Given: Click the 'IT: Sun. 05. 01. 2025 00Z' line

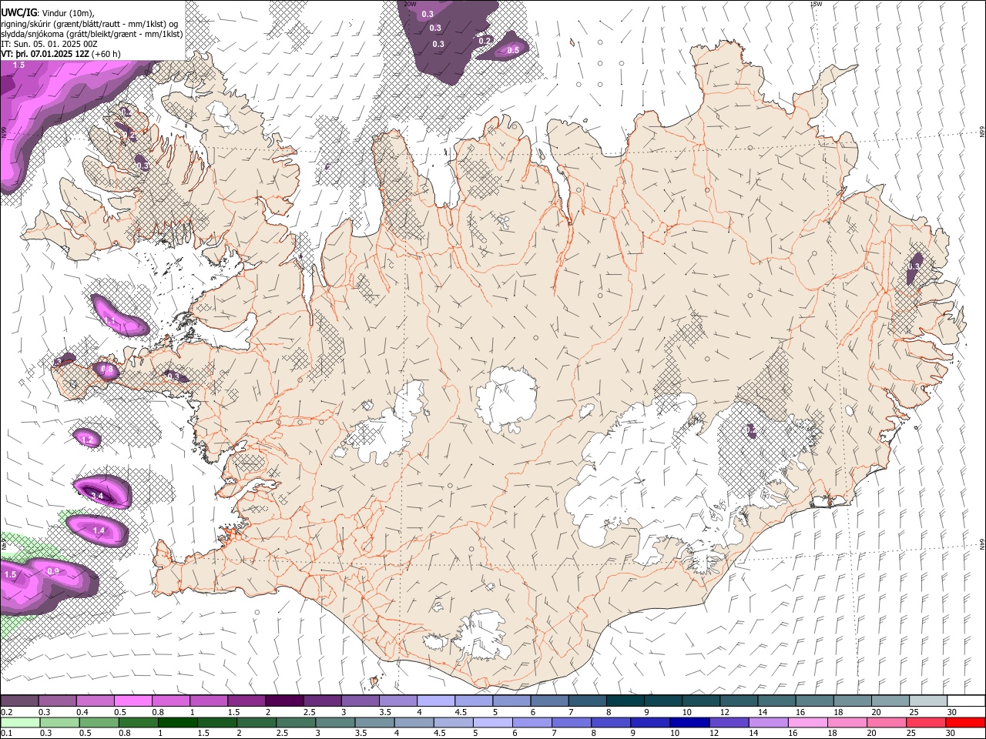Looking at the screenshot, I should 49,44.
